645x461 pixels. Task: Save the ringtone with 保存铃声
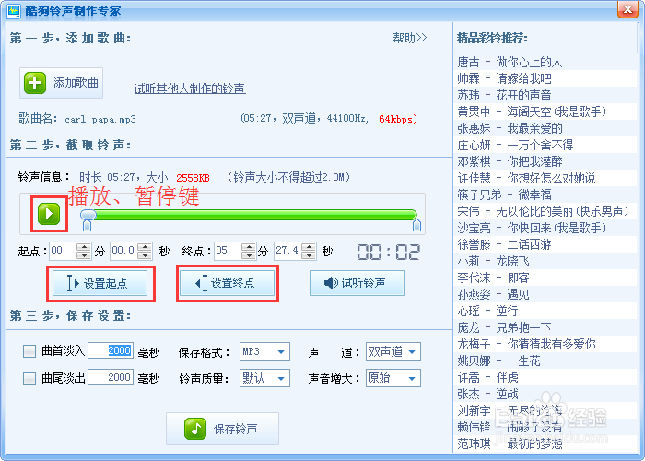tap(222, 429)
